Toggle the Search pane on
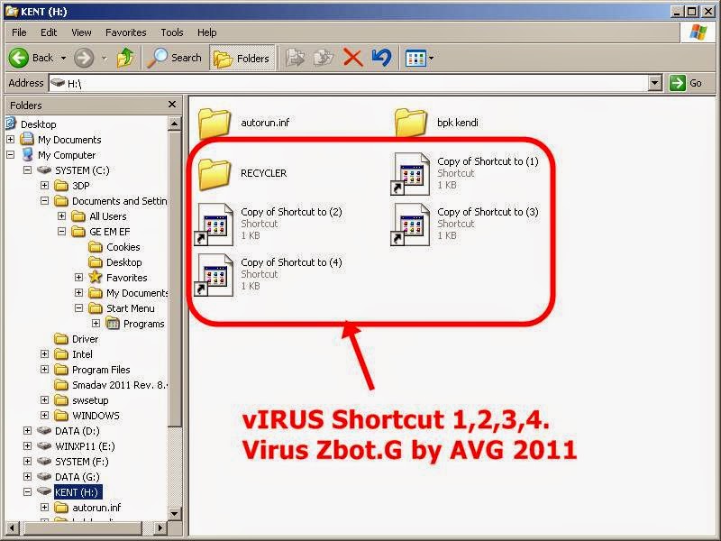721x541 pixels. (174, 58)
